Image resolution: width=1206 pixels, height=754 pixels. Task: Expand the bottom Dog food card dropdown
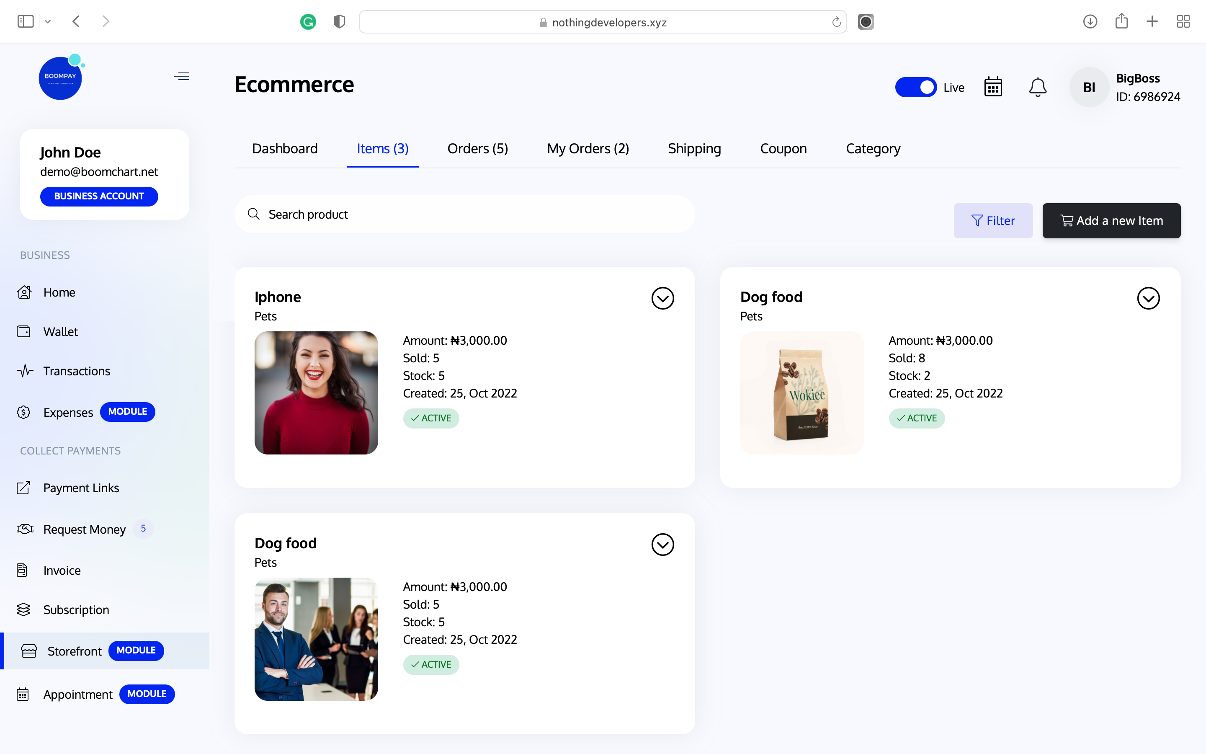662,545
